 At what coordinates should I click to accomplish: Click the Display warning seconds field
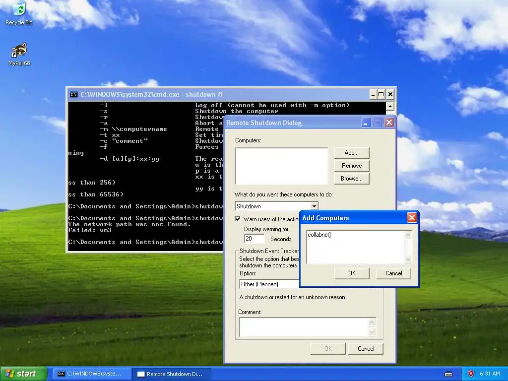coord(254,239)
